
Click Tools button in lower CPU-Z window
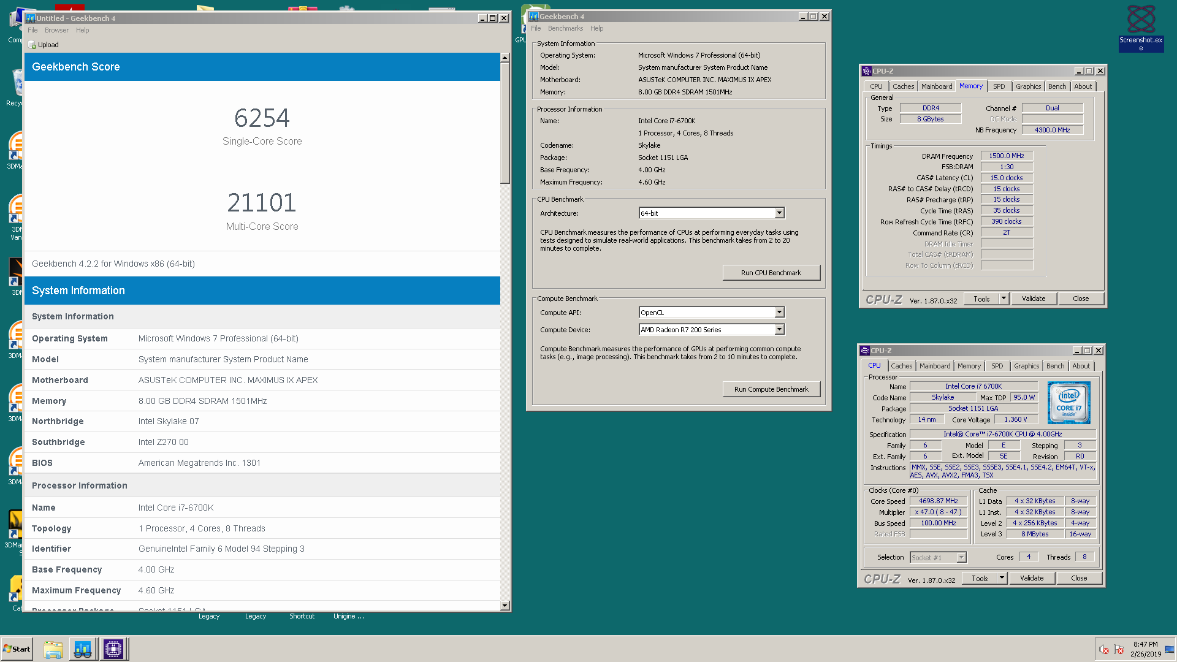pyautogui.click(x=980, y=578)
